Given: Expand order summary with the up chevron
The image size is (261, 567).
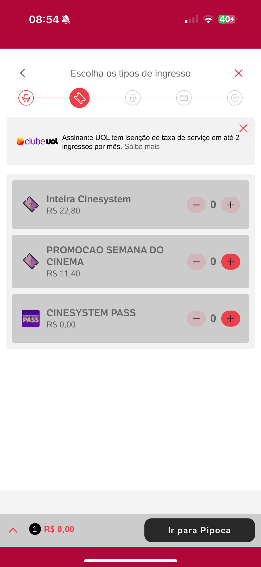Looking at the screenshot, I should [13, 530].
